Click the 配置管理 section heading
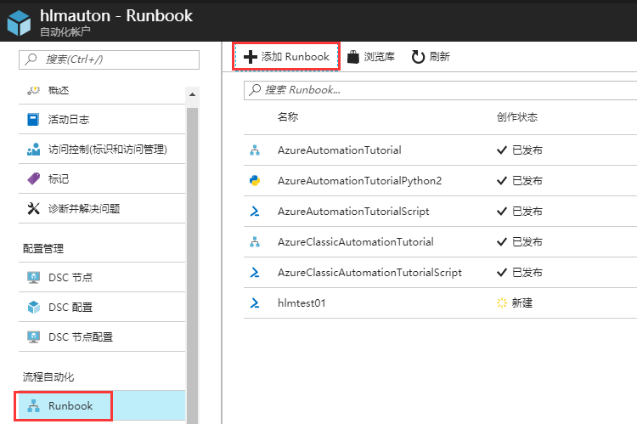The width and height of the screenshot is (637, 424). 43,248
